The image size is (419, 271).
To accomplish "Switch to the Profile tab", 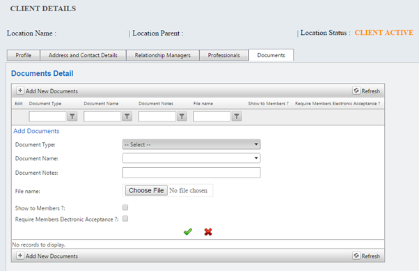I will pyautogui.click(x=23, y=55).
